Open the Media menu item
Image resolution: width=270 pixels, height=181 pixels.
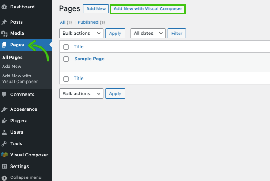pos(17,33)
